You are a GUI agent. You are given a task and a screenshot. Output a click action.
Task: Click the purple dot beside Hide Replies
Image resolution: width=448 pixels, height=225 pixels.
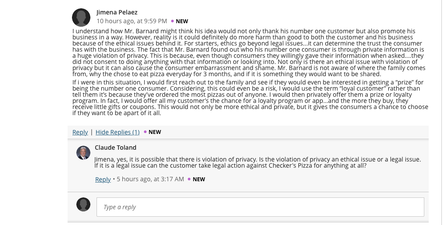pos(145,132)
